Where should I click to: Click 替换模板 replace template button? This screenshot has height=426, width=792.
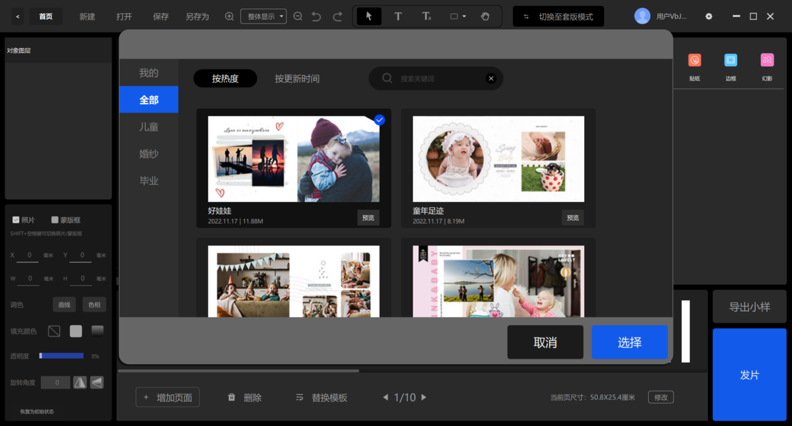tap(321, 398)
